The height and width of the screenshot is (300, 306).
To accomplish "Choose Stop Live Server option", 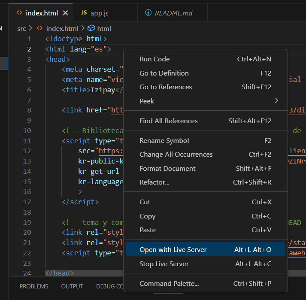I will (x=164, y=264).
